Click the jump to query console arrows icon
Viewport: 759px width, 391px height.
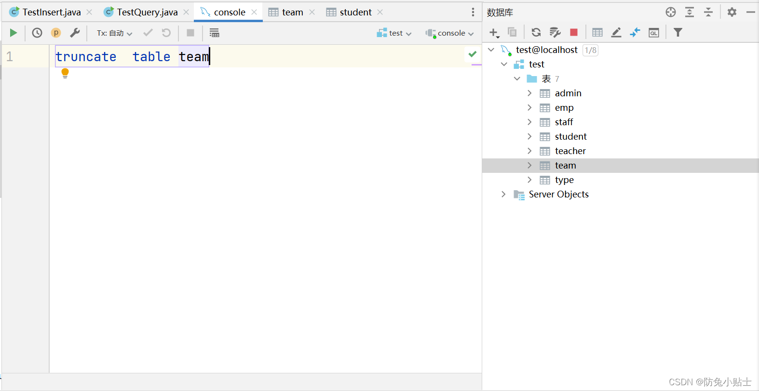(x=635, y=32)
